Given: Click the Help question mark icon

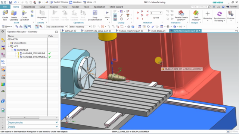Looking at the screenshot, I should pos(223,7).
